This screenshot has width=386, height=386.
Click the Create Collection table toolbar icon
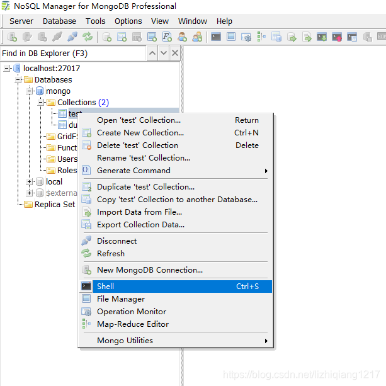coord(122,37)
